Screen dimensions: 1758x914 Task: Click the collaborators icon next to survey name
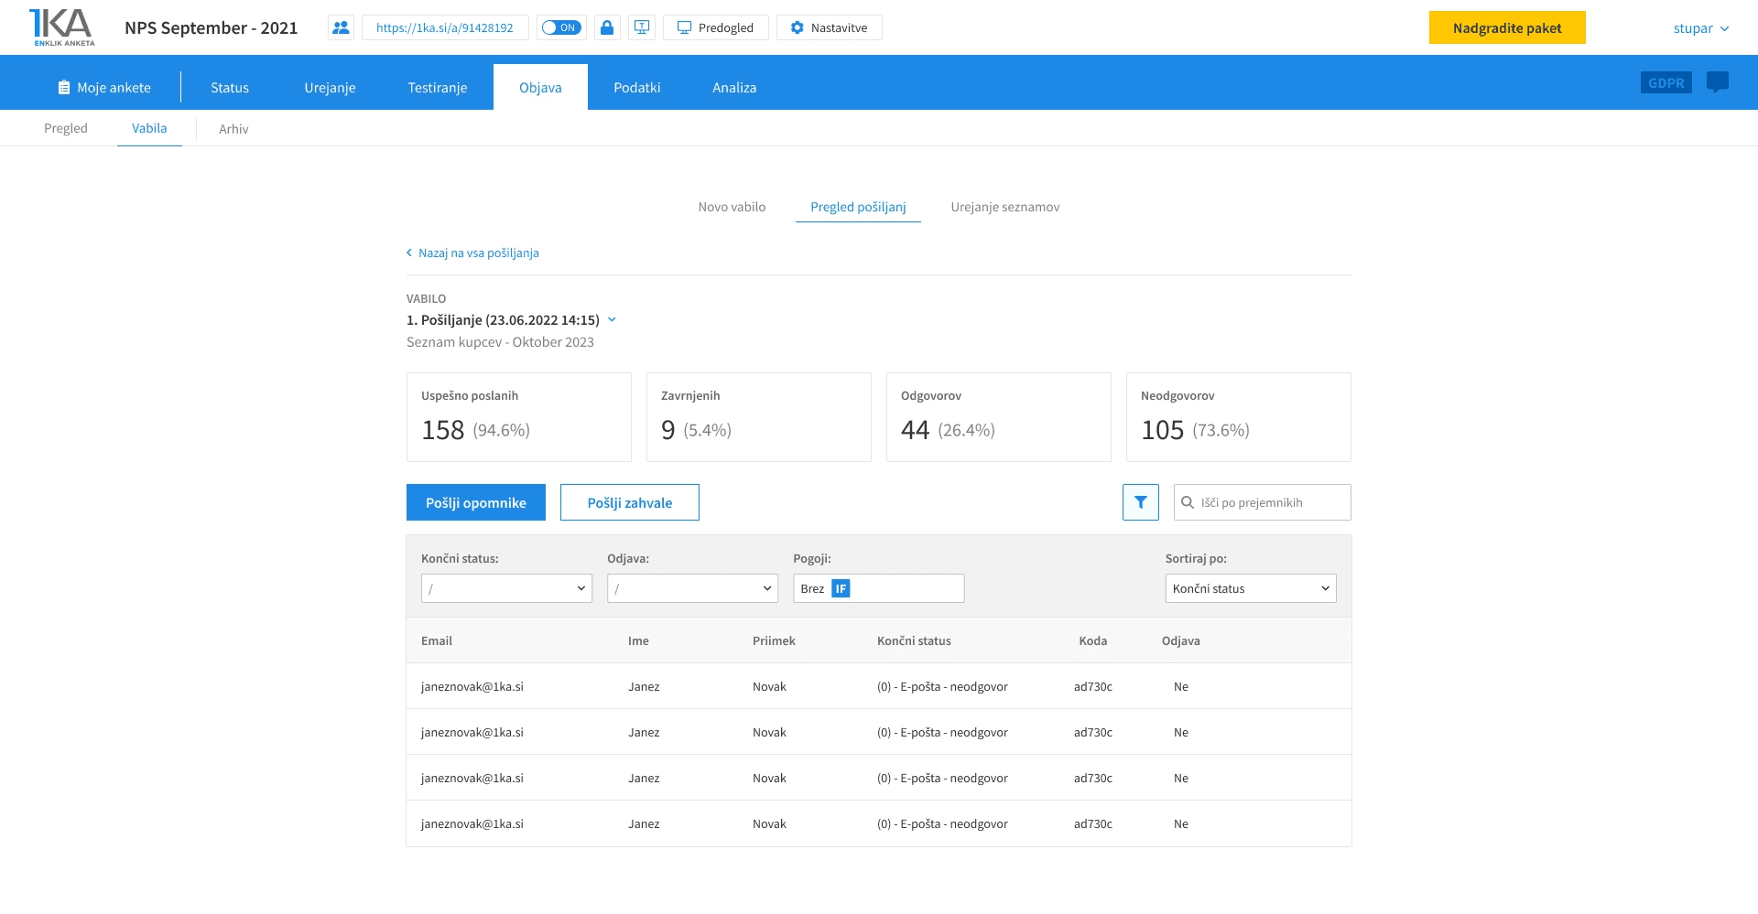tap(341, 27)
